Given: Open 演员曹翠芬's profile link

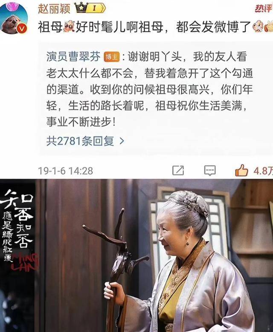Looking at the screenshot, I should pos(73,57).
